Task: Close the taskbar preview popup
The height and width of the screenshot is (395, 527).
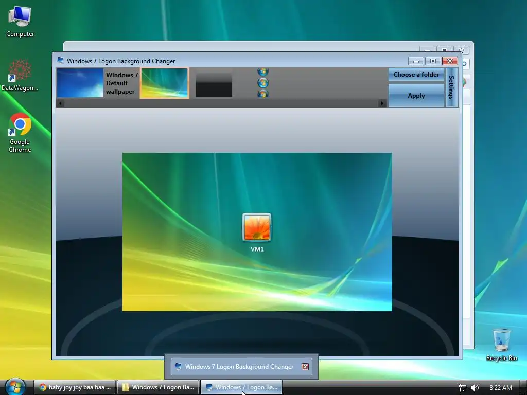Action: coord(305,366)
